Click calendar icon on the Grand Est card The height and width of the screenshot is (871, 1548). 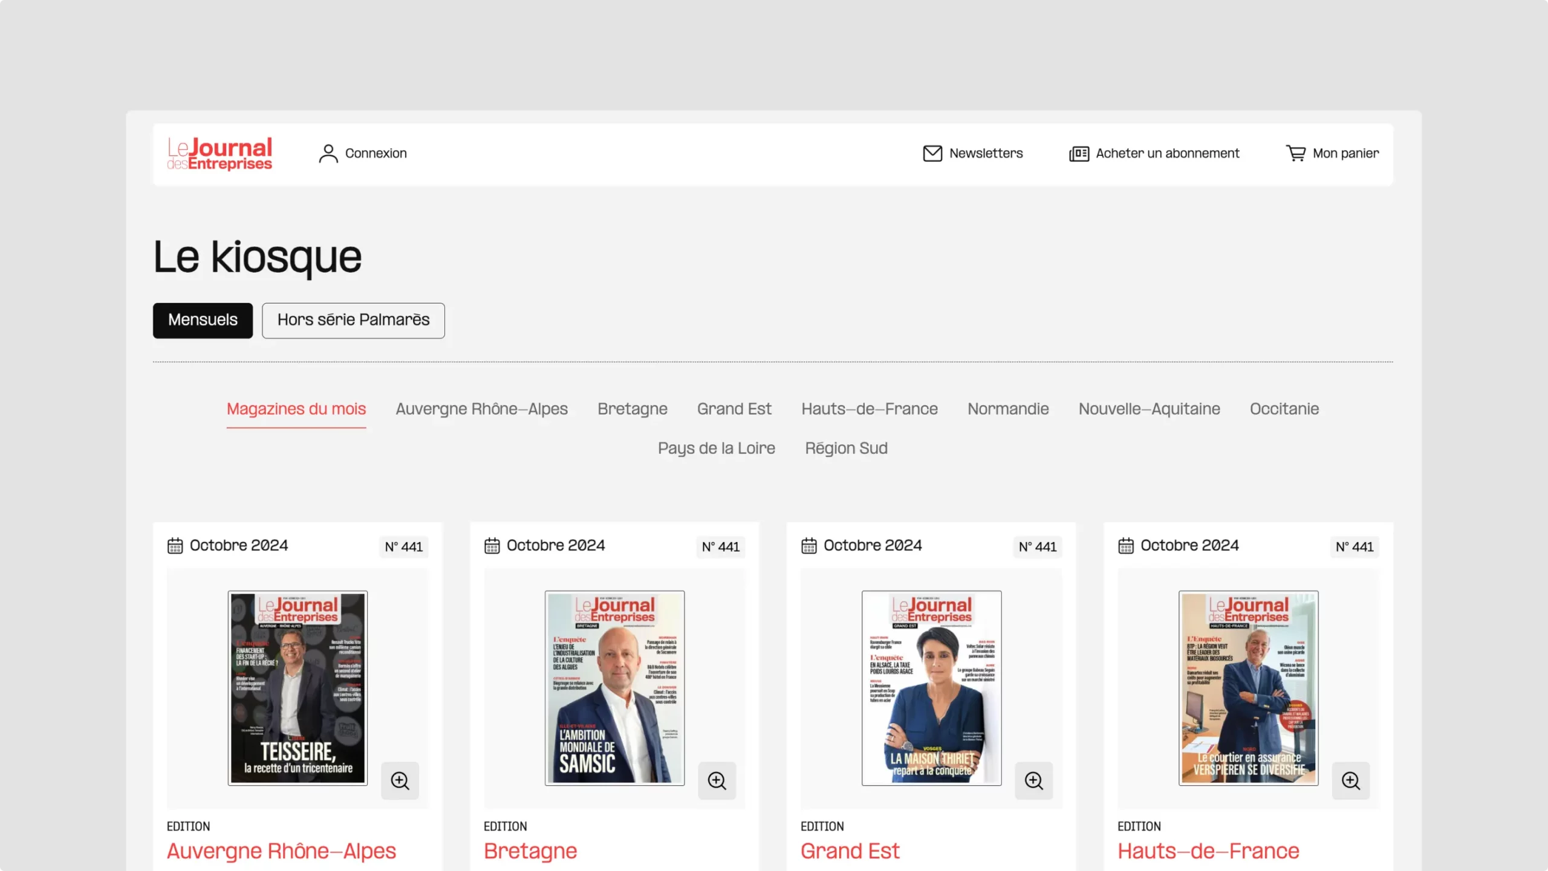pos(808,546)
